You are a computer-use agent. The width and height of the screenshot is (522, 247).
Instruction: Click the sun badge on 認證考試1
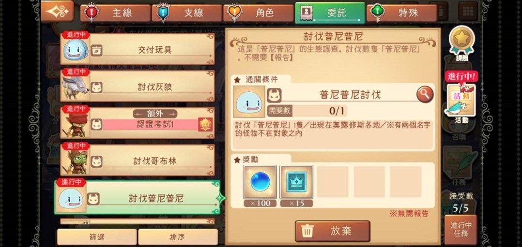click(x=205, y=124)
